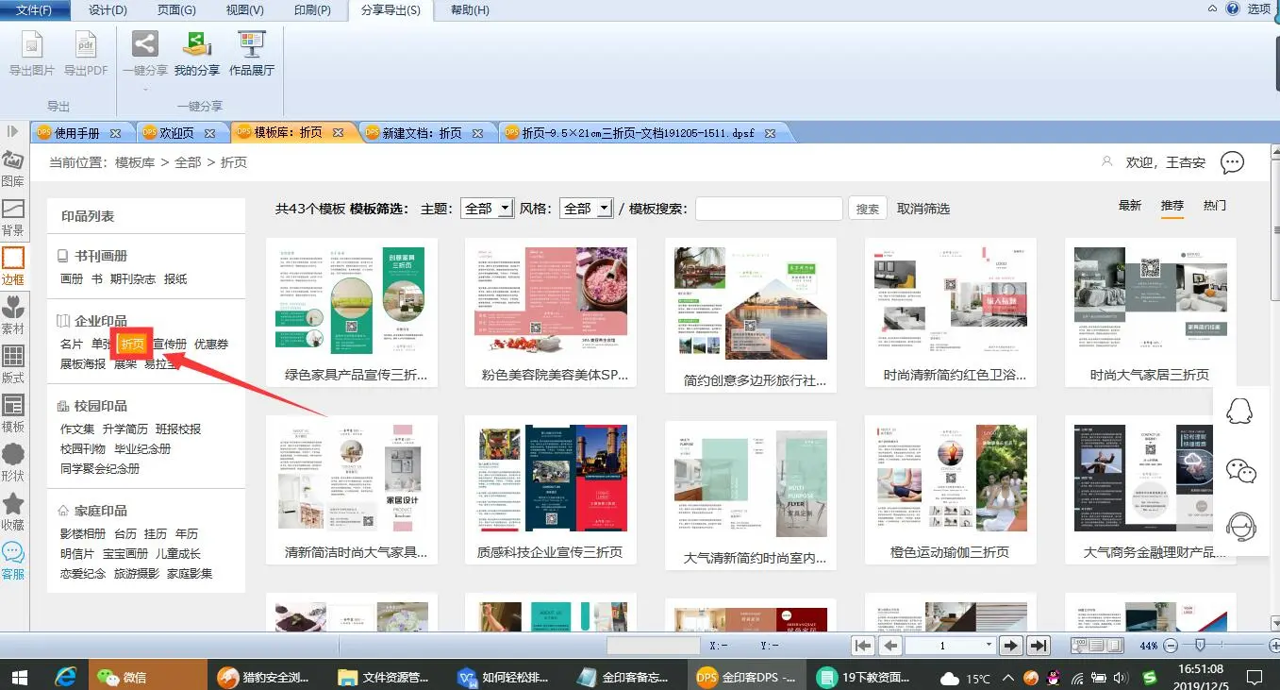
Task: Click the 模板搜索 search input field
Action: tap(769, 209)
